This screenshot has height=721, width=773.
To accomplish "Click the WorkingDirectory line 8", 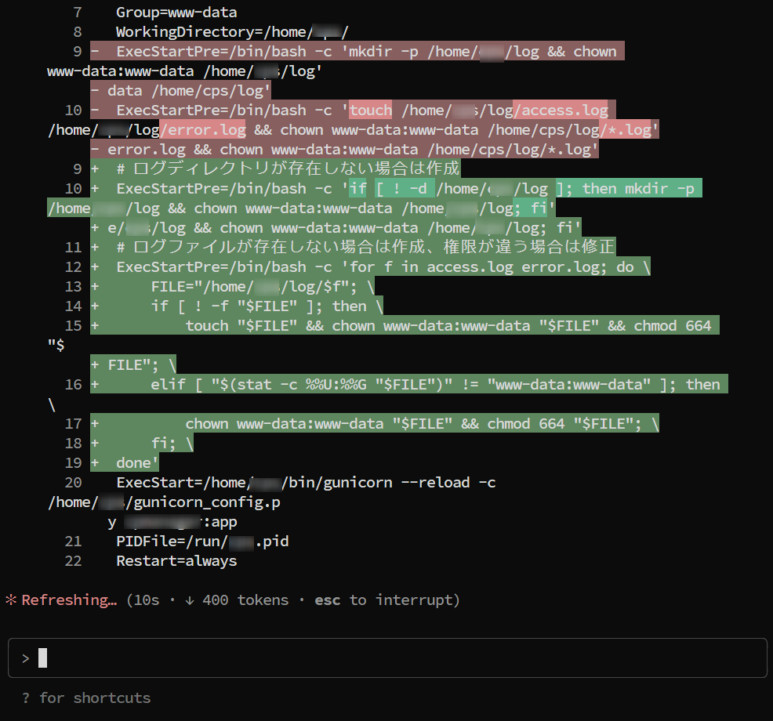I will [231, 32].
